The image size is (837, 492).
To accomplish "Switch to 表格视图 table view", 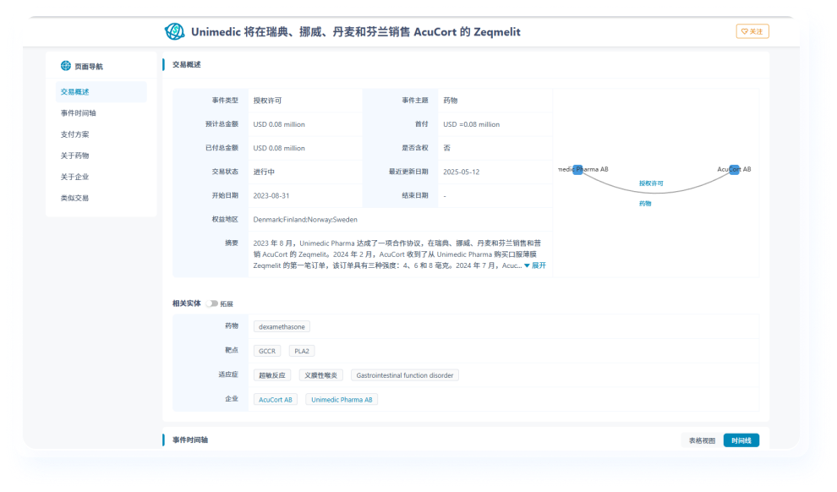I will tap(702, 440).
